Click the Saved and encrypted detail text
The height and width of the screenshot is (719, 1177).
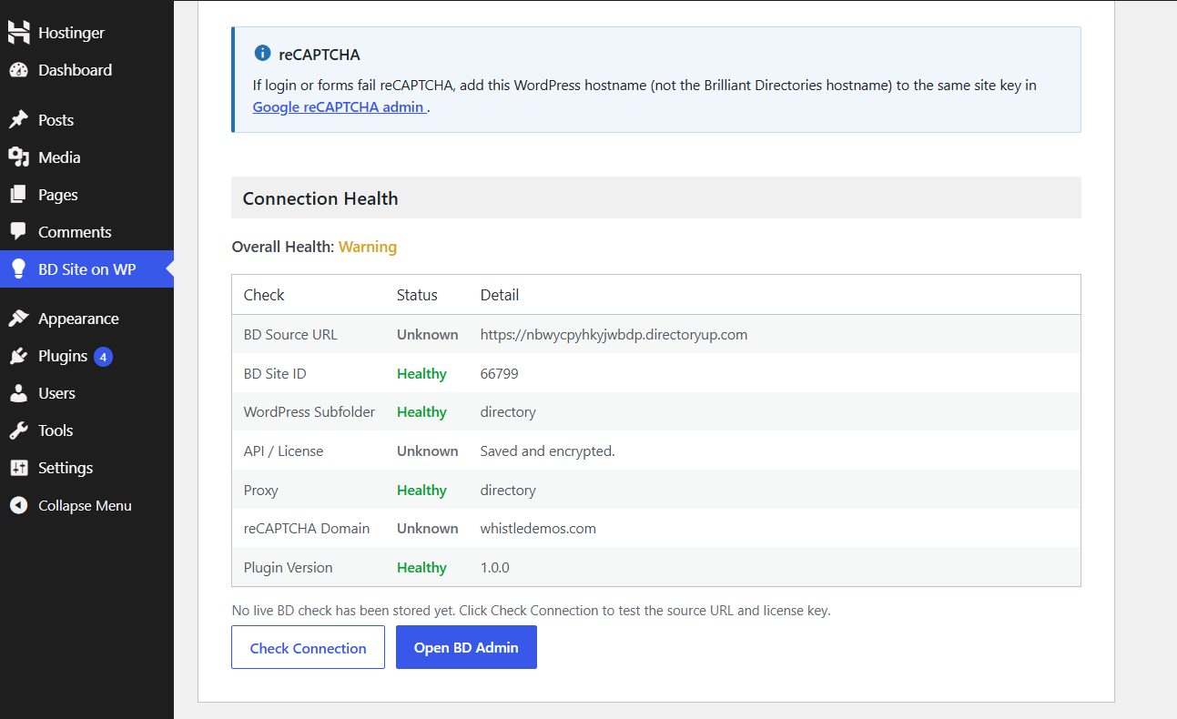(548, 451)
